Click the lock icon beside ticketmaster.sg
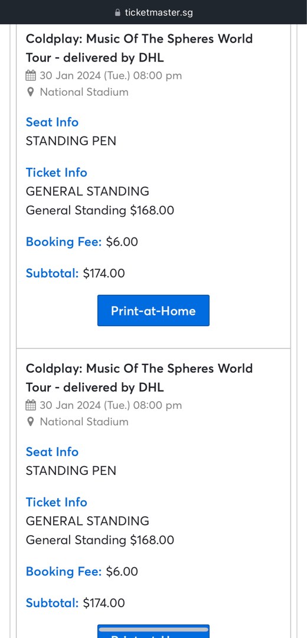Image resolution: width=307 pixels, height=638 pixels. click(x=118, y=12)
